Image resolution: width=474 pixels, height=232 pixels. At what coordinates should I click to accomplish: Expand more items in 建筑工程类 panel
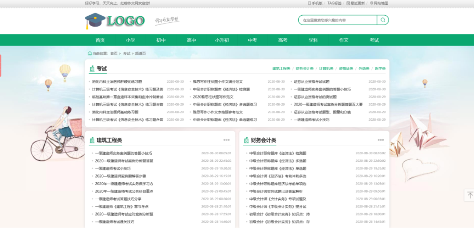226,140
